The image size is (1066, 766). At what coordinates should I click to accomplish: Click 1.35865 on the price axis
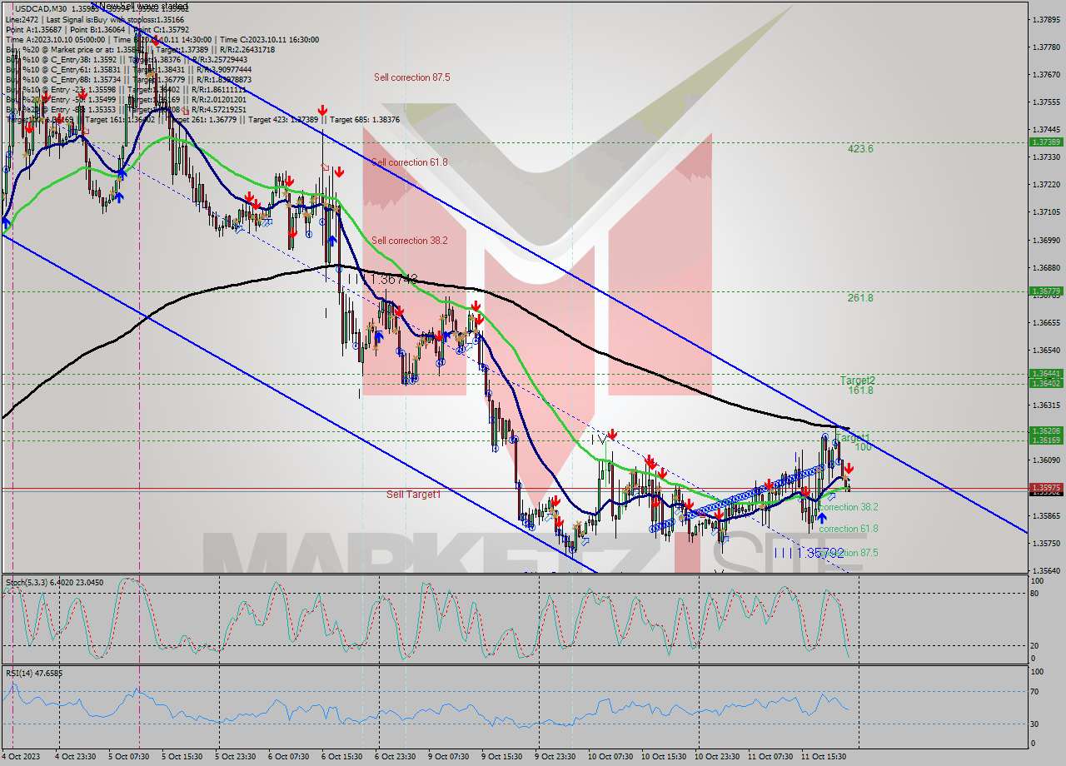[x=1046, y=515]
